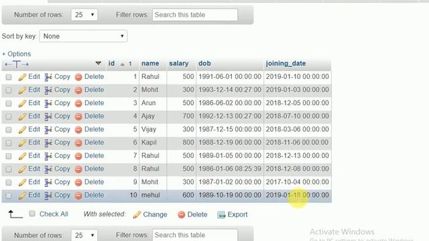Screen dimensions: 429x241
Task: Click the Edit pencil icon for id 7 Rahul
Action: point(22,156)
